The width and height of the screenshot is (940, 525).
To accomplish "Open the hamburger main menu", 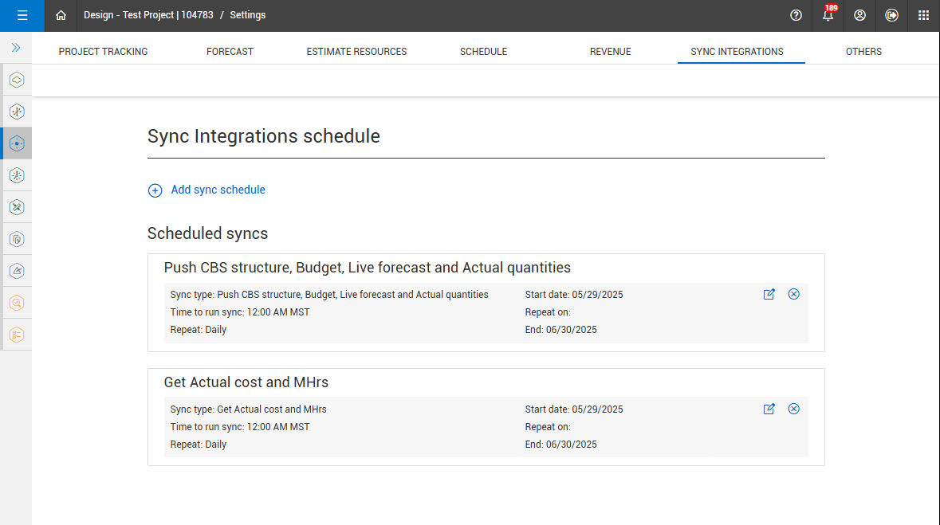I will 22,15.
